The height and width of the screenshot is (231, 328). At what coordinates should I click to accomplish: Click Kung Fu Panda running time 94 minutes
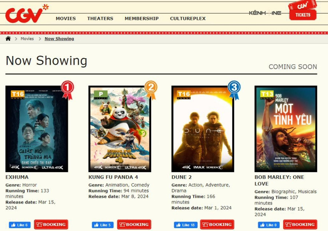(136, 191)
